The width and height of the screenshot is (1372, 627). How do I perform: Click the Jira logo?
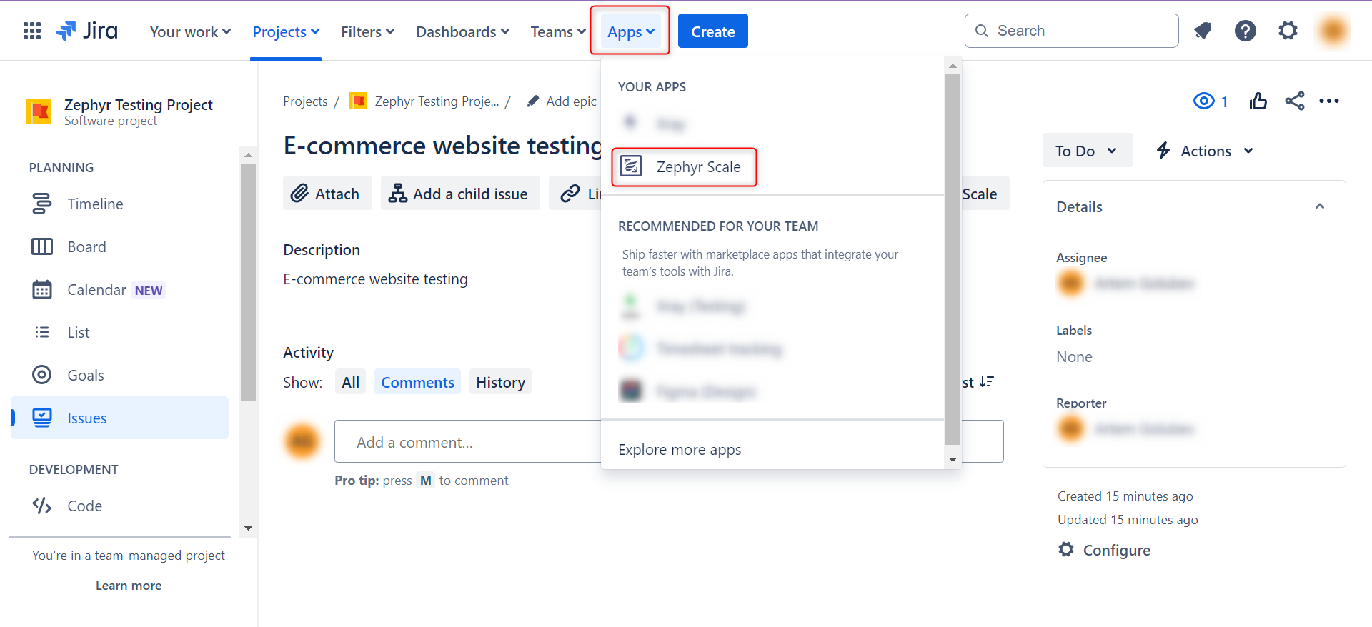[x=87, y=31]
